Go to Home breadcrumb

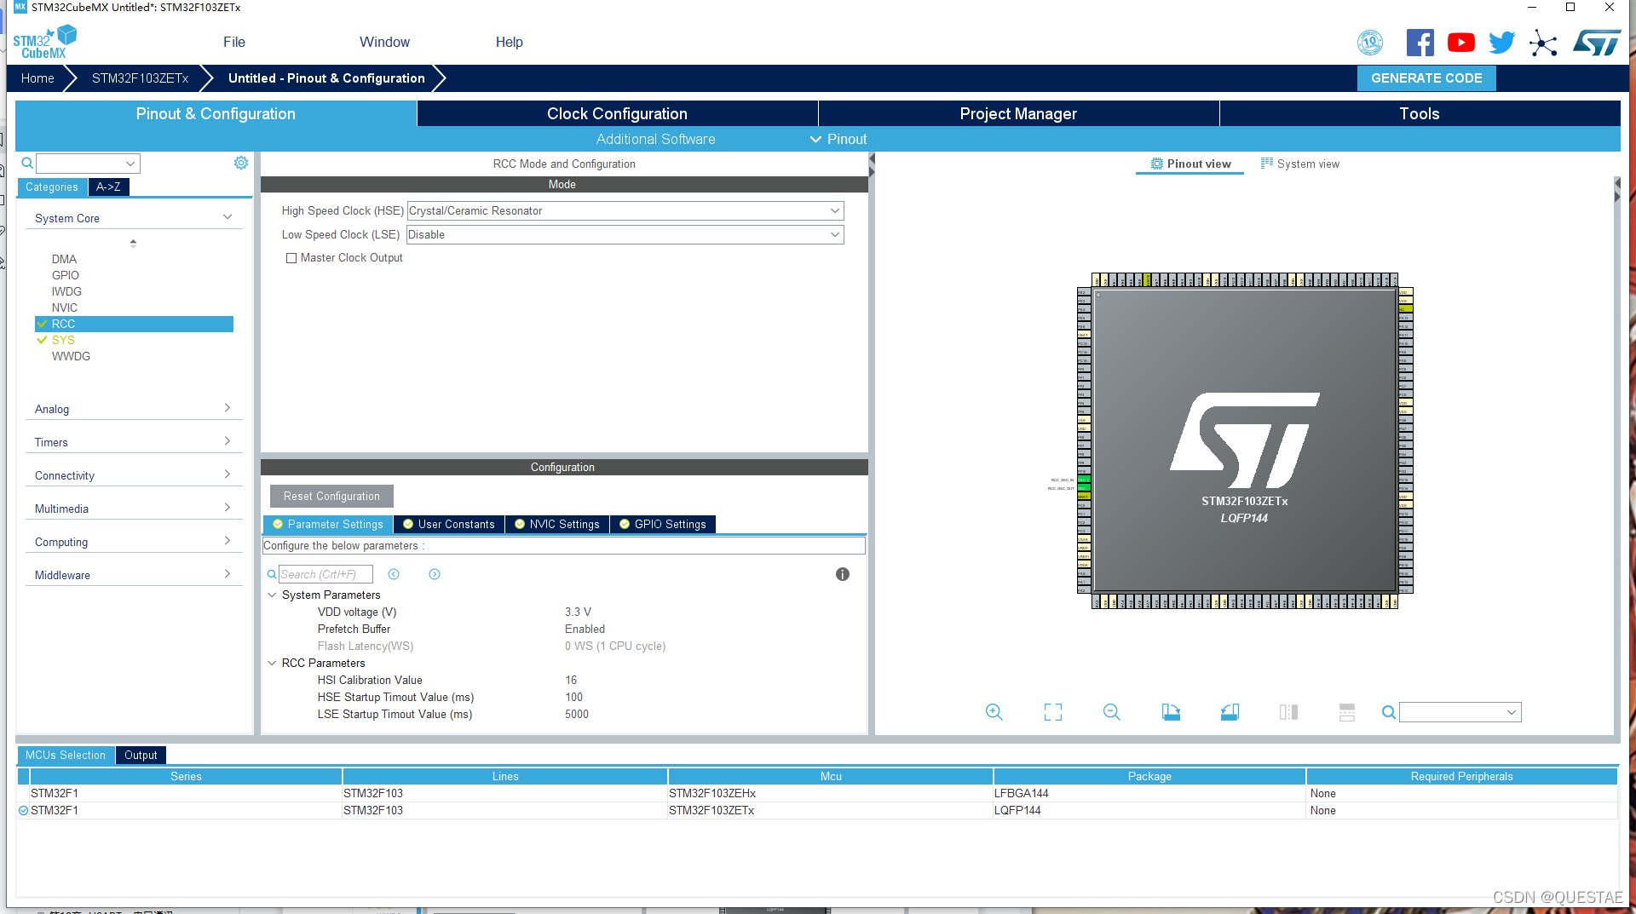[37, 78]
